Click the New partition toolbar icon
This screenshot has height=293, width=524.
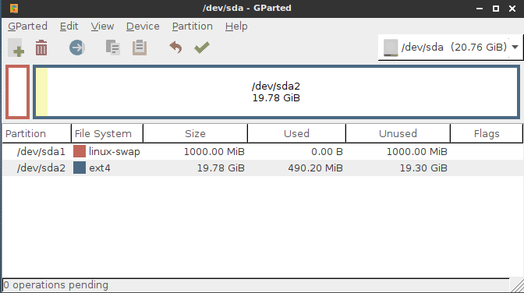[16, 48]
